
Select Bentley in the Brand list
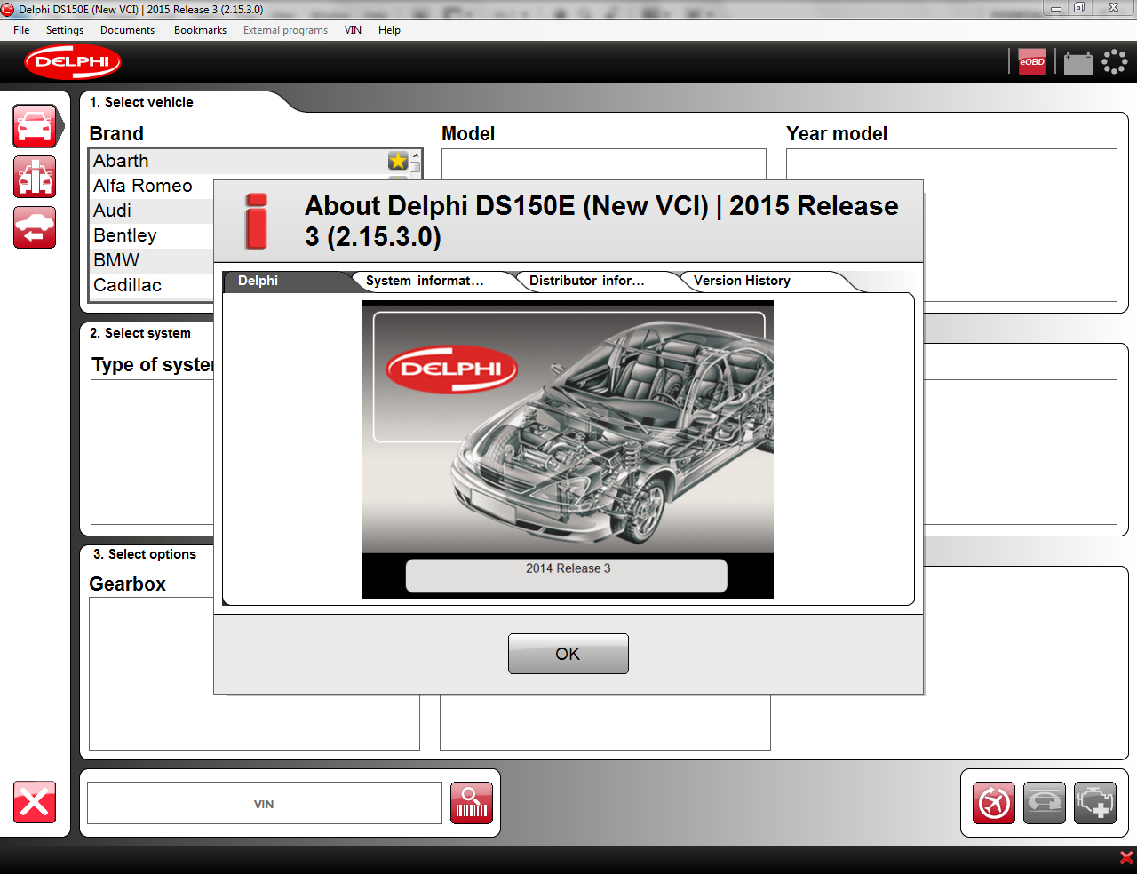tap(153, 235)
